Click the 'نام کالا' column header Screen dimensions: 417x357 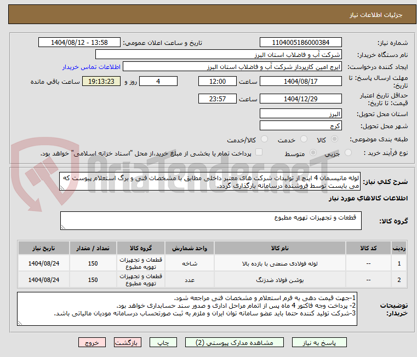280,248
